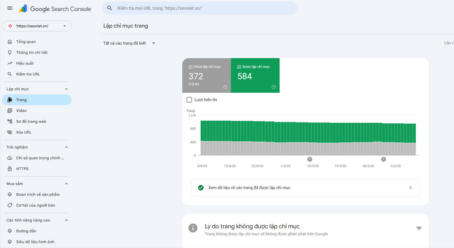Click the annotation marker near 10/5/26

[x=310, y=159]
